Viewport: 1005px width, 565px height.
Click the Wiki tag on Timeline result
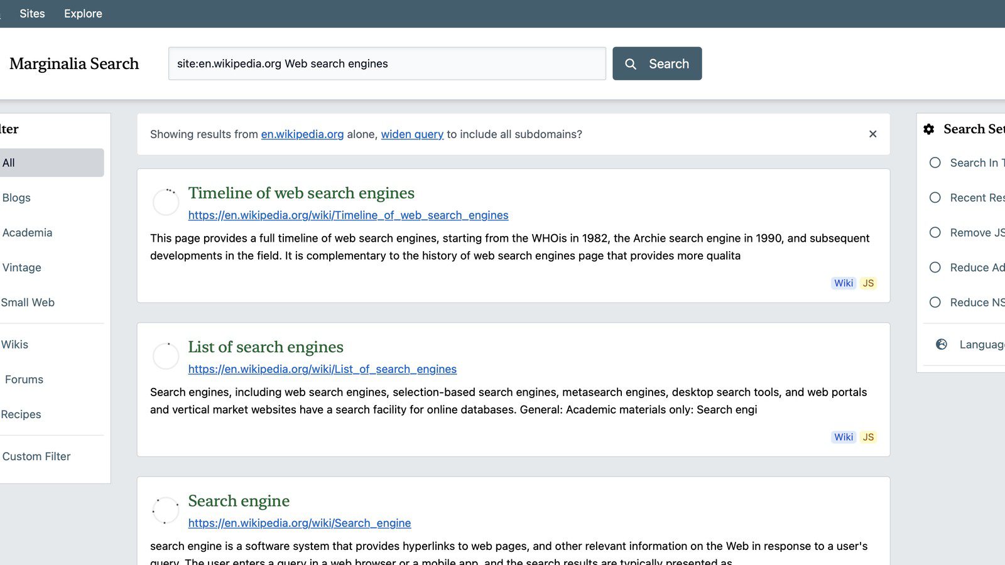point(844,283)
